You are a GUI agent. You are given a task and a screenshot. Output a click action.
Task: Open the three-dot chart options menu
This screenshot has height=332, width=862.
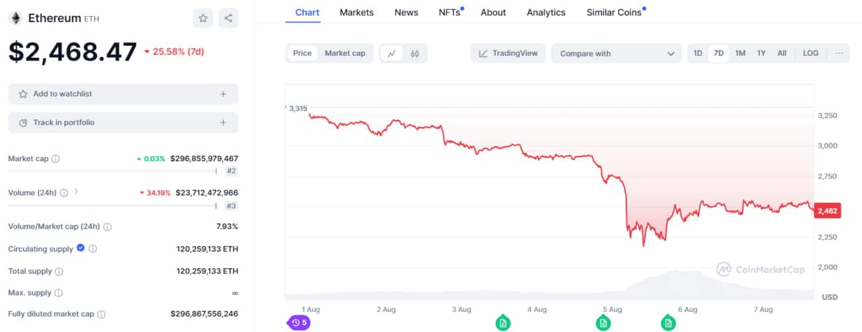click(x=839, y=53)
